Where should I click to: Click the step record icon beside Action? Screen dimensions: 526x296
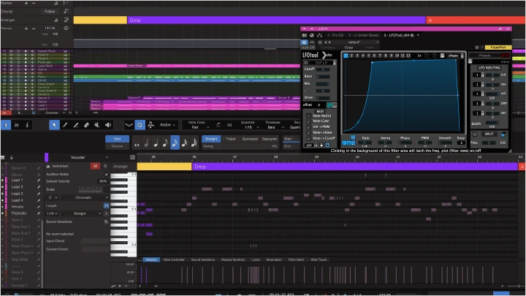click(x=151, y=125)
